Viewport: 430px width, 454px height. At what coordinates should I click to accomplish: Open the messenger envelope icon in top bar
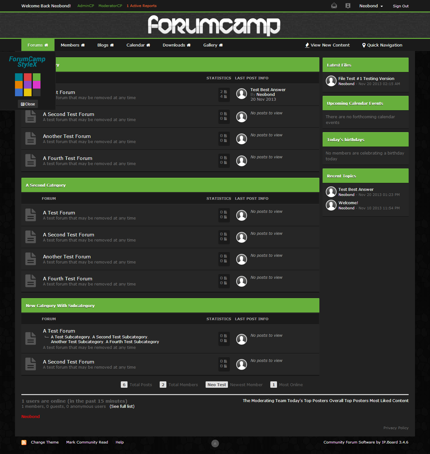click(334, 6)
